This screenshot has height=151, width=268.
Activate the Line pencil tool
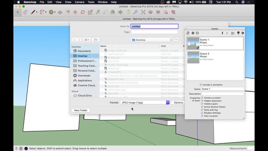(x=33, y=12)
